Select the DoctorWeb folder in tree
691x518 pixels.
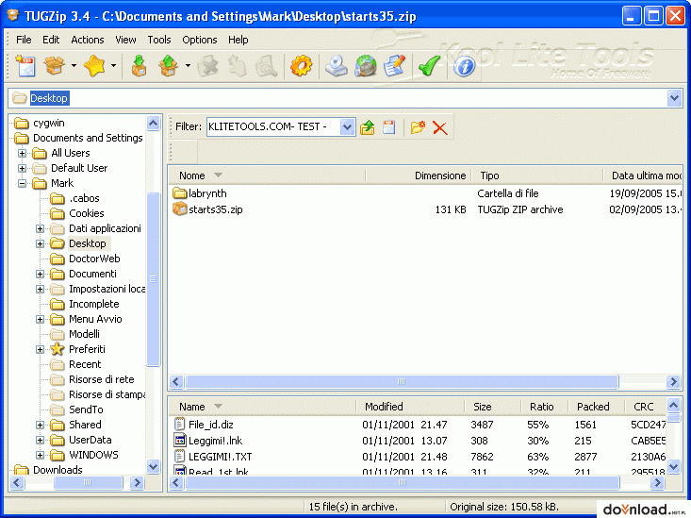click(x=94, y=259)
